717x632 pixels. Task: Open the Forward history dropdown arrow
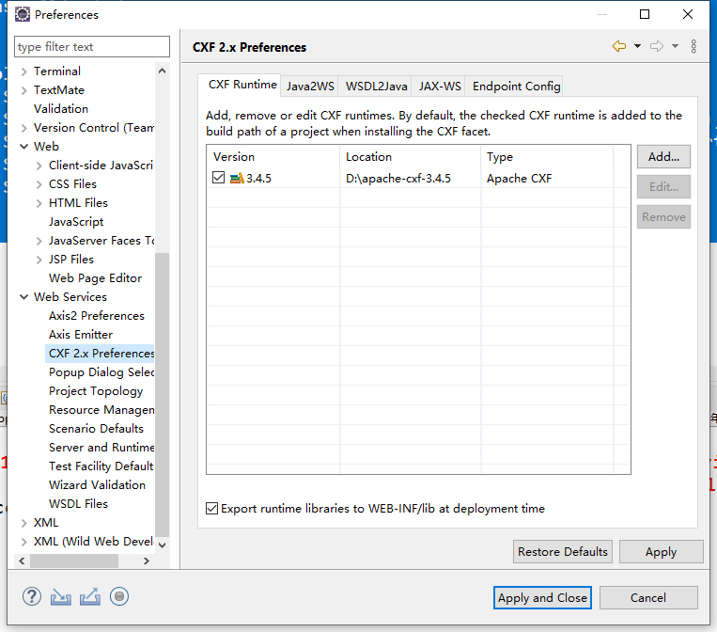(x=675, y=46)
